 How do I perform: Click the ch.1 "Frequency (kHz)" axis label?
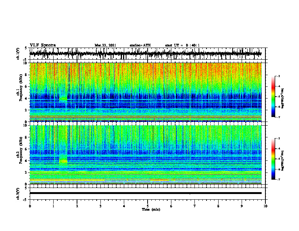click(x=21, y=88)
